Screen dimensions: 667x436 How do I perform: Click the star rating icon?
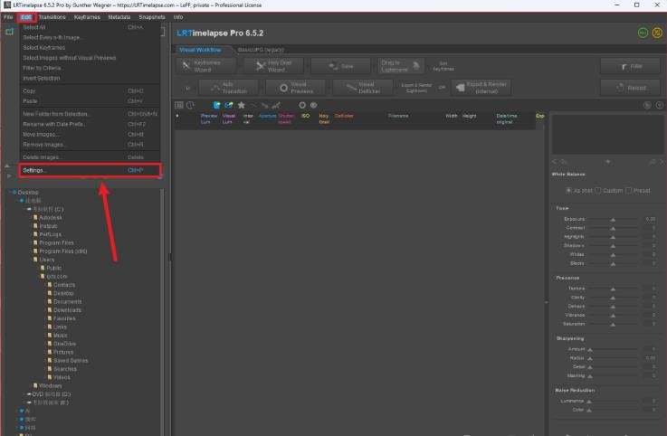[x=242, y=105]
